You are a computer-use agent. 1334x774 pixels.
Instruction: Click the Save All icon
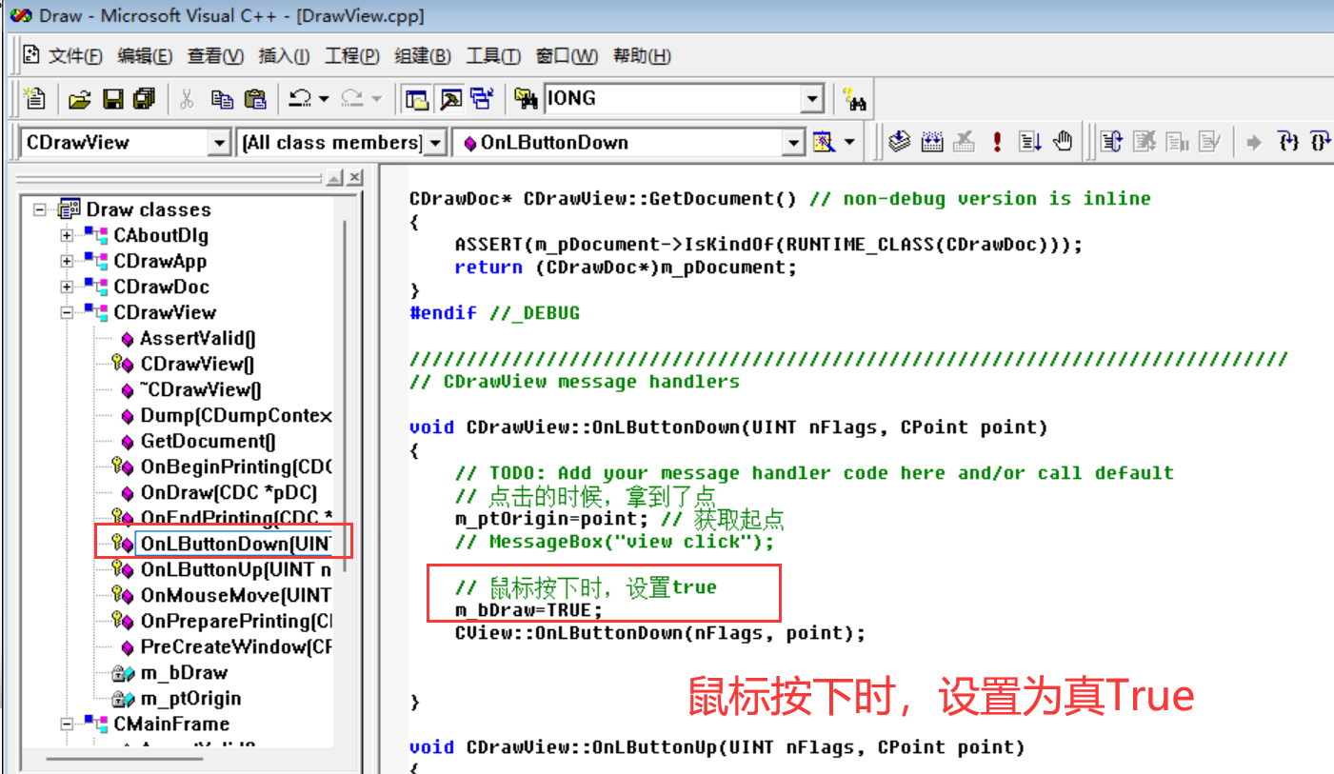pyautogui.click(x=144, y=98)
